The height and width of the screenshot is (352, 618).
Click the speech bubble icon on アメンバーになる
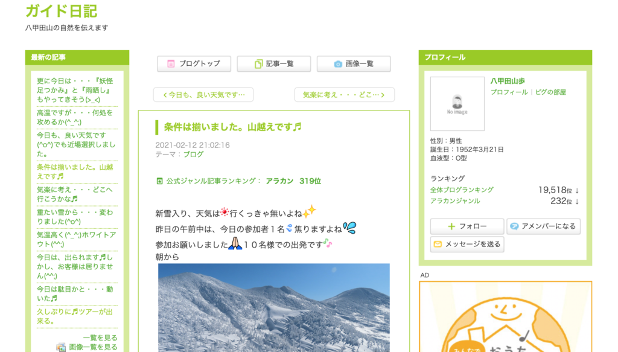[x=514, y=226]
